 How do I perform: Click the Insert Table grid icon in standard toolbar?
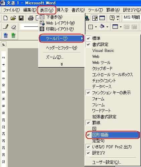coord(102,18)
